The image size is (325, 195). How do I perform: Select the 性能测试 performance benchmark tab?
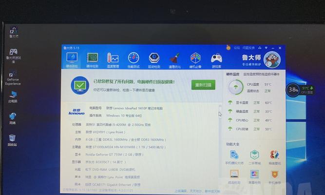(x=134, y=60)
